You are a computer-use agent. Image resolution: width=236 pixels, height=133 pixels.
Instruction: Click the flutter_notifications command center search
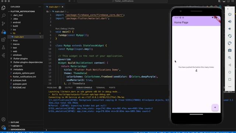(122, 1)
